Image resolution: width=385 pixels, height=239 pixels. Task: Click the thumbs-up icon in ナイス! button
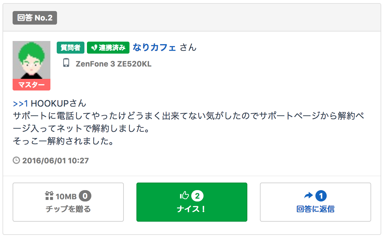tap(184, 196)
